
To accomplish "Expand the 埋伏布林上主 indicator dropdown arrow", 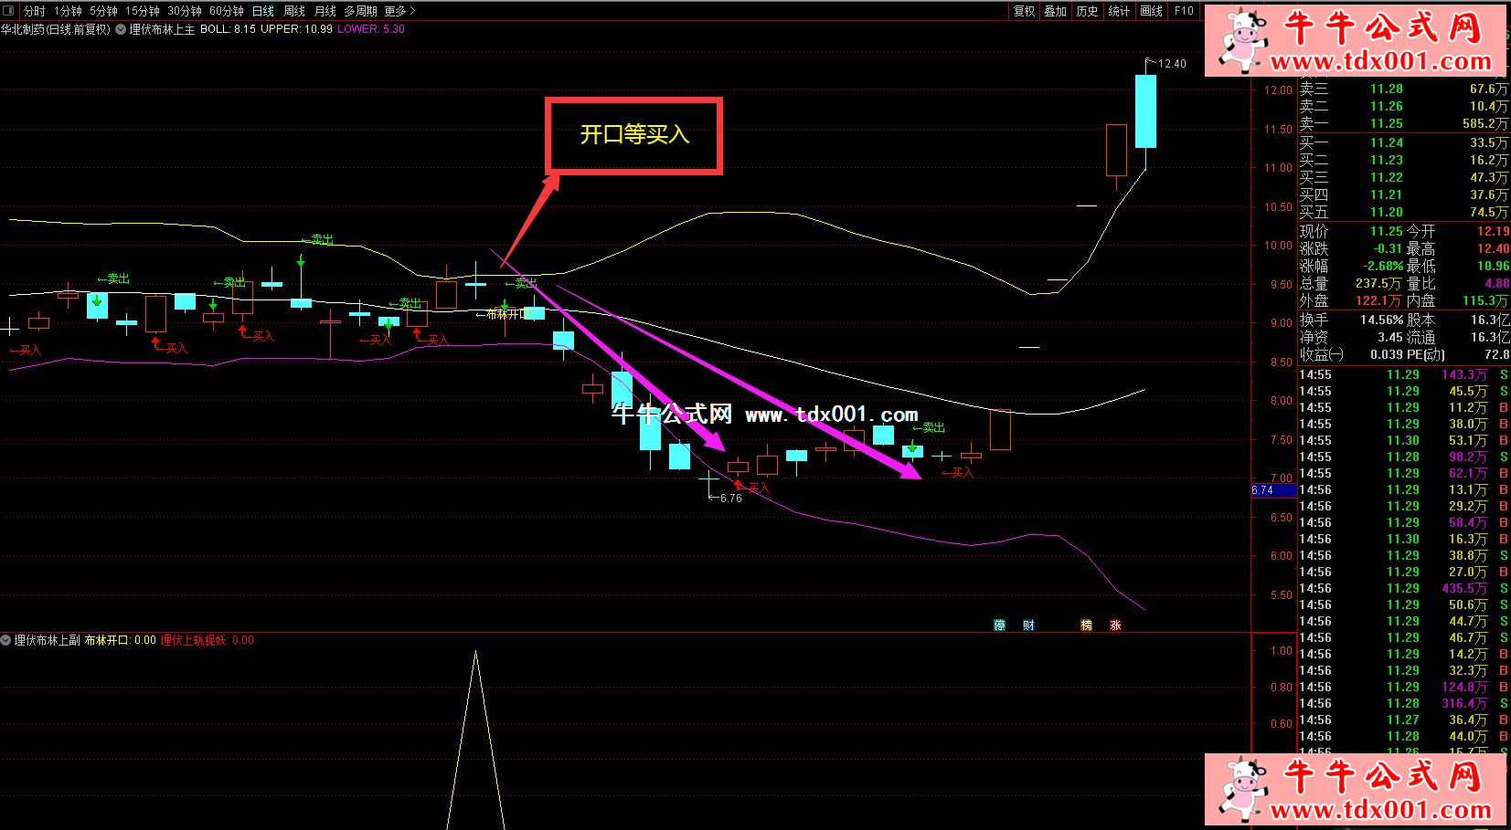I will tap(121, 29).
